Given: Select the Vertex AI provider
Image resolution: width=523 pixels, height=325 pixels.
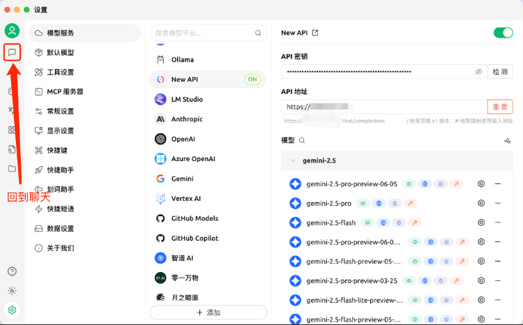Looking at the screenshot, I should pyautogui.click(x=208, y=199).
